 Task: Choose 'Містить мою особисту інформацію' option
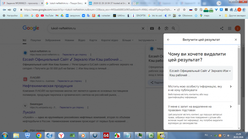click(x=200, y=92)
